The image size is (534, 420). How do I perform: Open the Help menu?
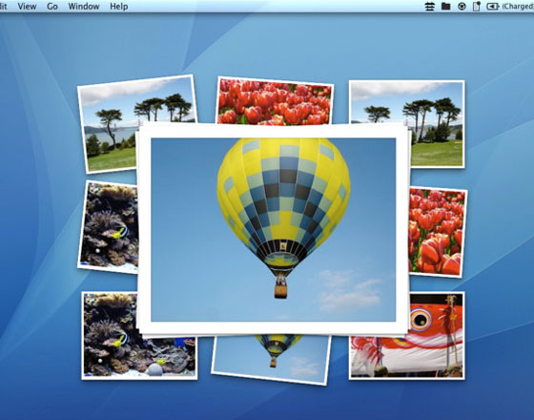point(119,6)
